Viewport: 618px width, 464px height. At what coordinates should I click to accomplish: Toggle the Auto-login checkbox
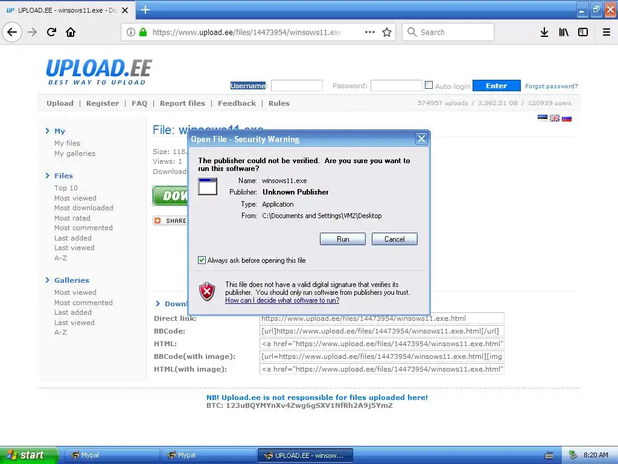(429, 85)
